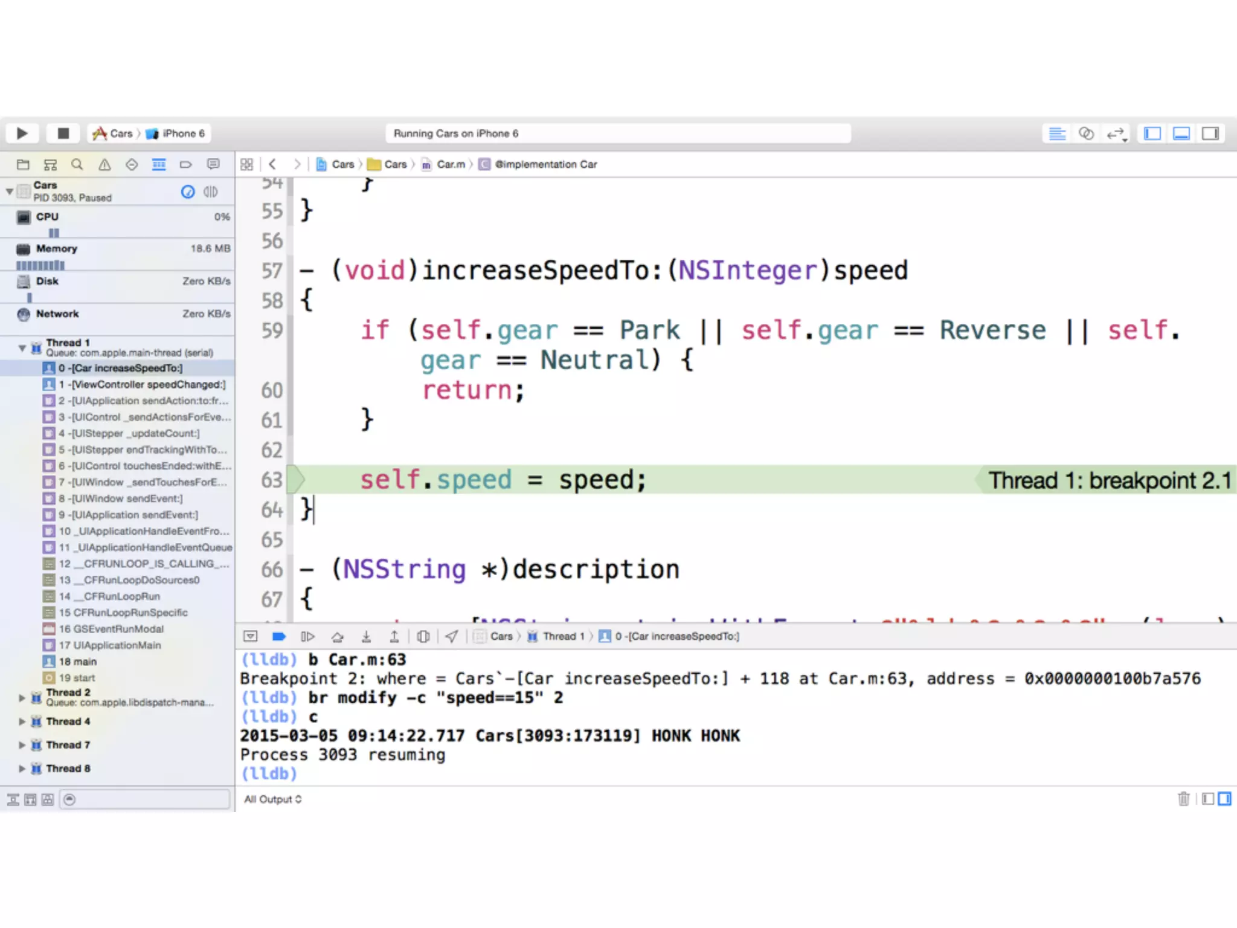This screenshot has height=928, width=1237.
Task: Open the search navigator magnifier icon
Action: coord(77,164)
